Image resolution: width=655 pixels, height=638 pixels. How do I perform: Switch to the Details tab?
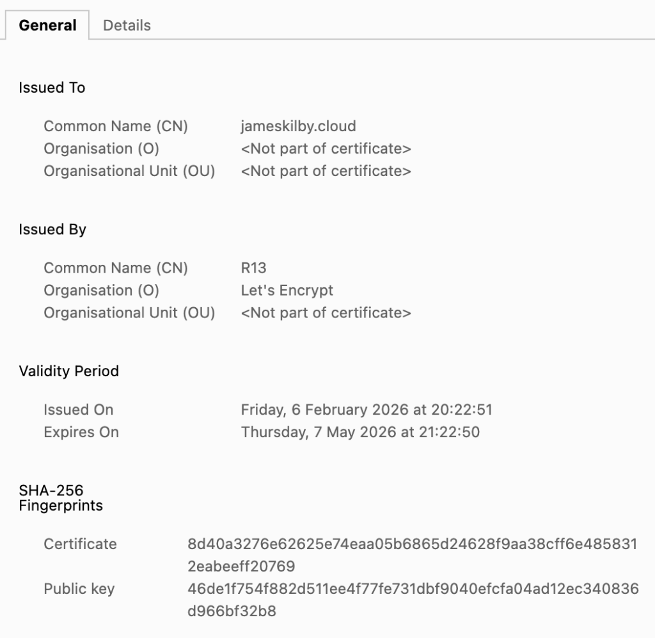(x=126, y=25)
